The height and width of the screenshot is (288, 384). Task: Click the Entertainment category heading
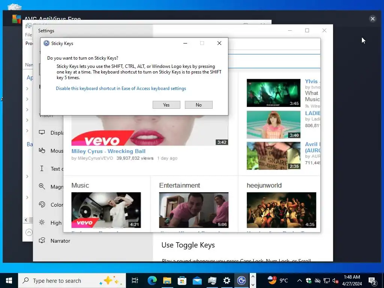pyautogui.click(x=180, y=185)
